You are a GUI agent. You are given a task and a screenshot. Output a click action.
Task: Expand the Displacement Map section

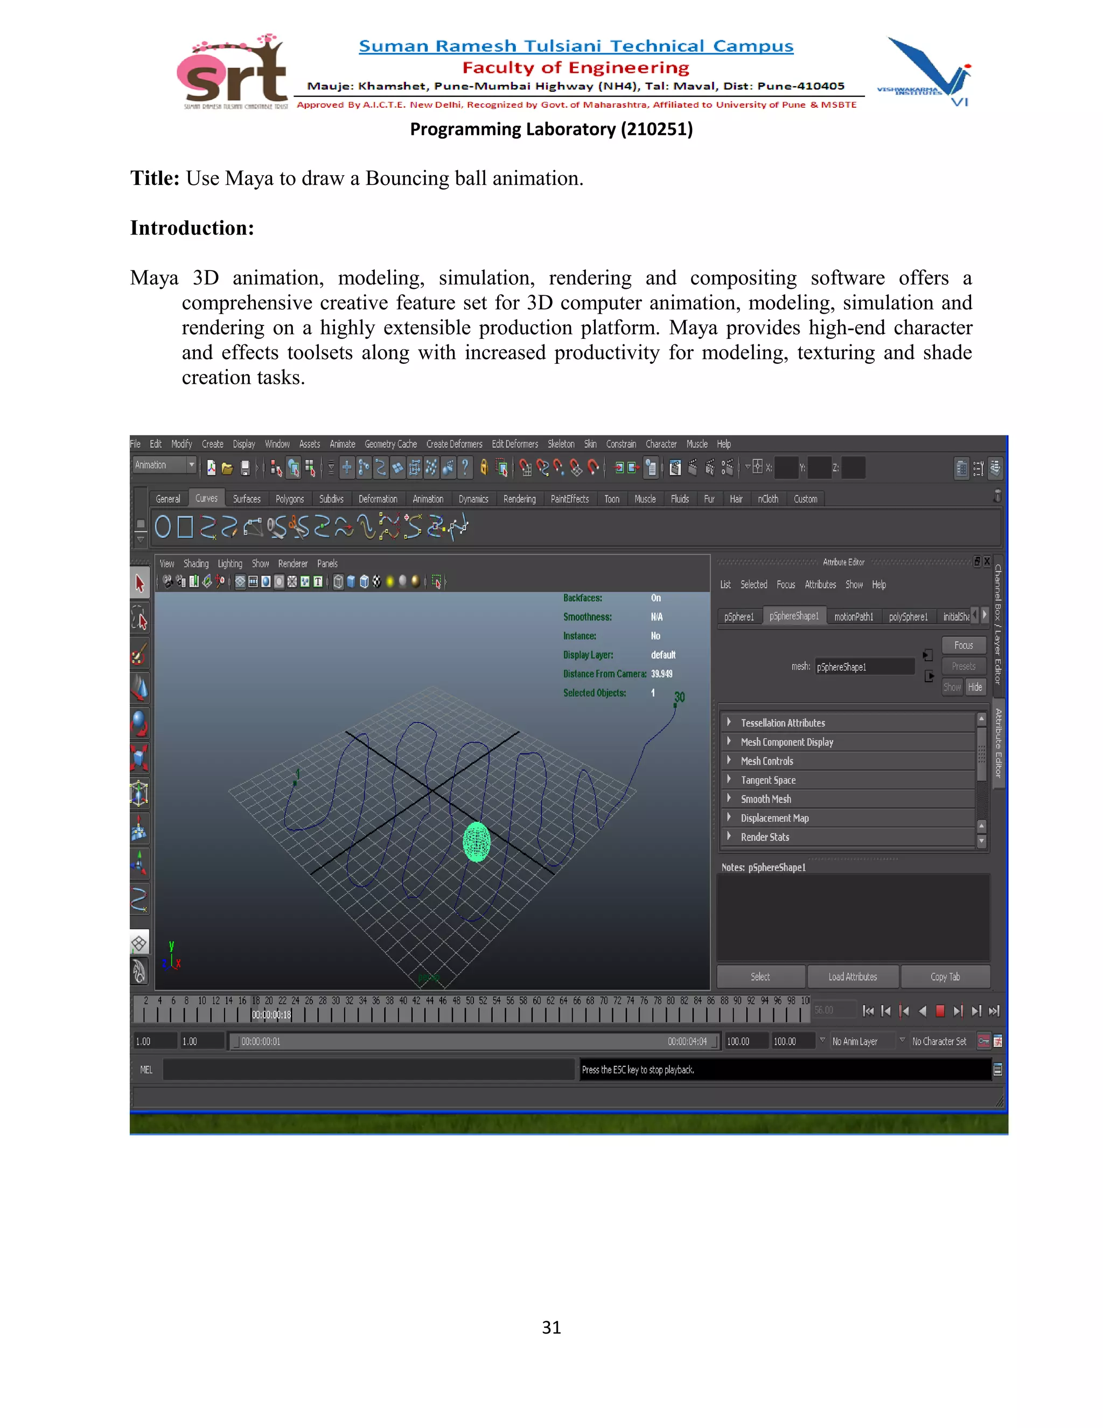848,817
